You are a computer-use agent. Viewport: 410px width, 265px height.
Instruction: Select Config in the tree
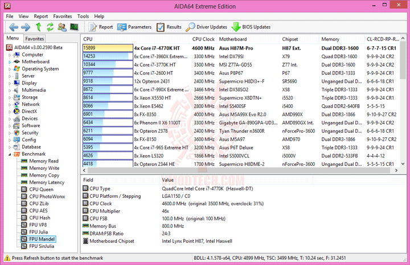coord(29,140)
